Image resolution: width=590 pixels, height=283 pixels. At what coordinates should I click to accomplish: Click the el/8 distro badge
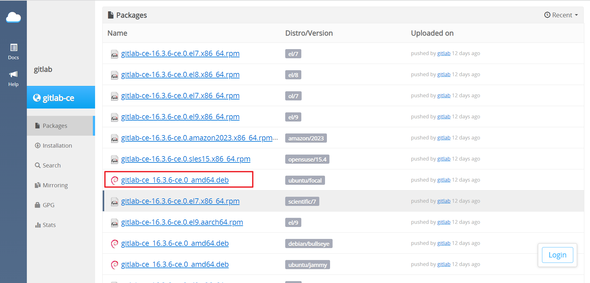293,75
